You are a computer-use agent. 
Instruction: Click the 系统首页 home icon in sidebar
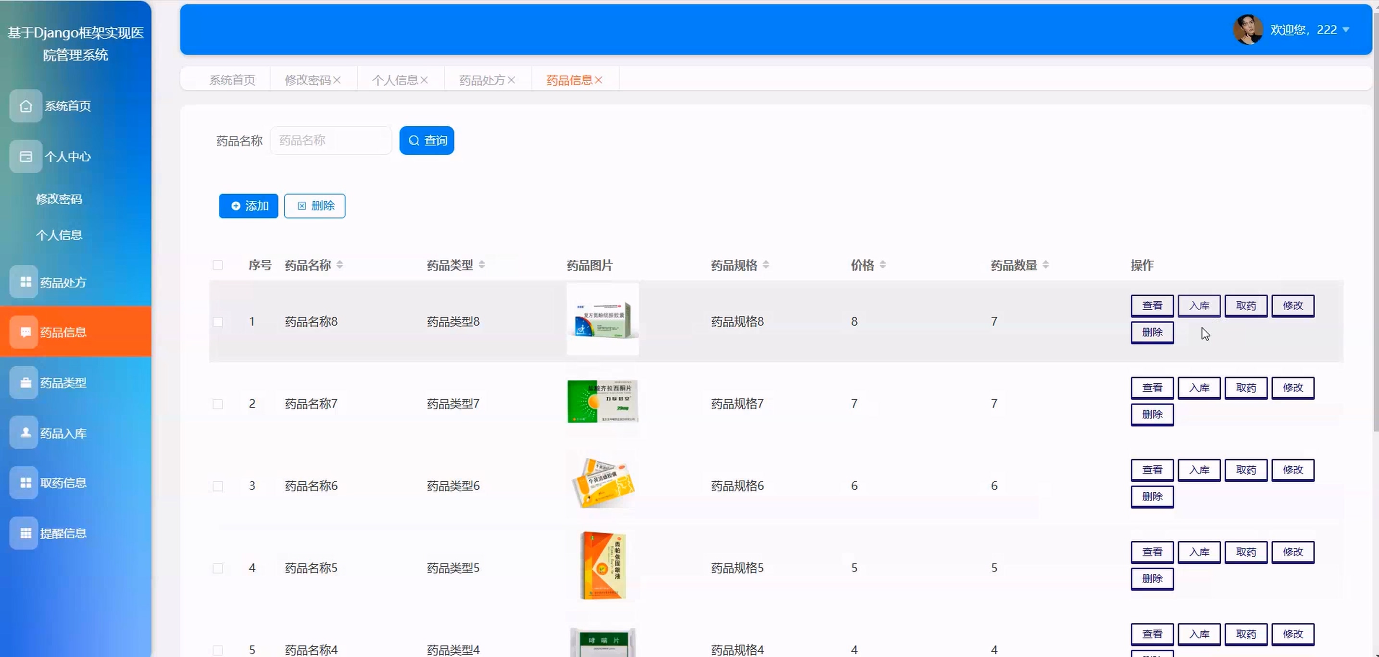point(25,106)
